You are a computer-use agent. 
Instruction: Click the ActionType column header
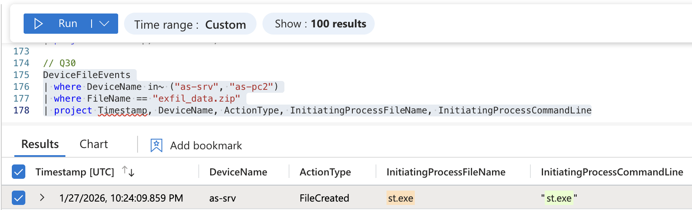325,172
